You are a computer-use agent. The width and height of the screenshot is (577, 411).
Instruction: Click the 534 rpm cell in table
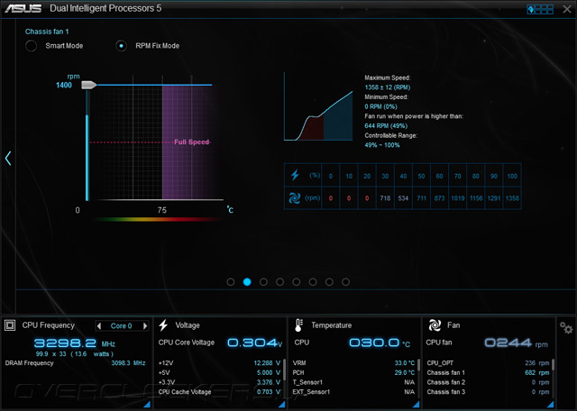[x=403, y=198]
